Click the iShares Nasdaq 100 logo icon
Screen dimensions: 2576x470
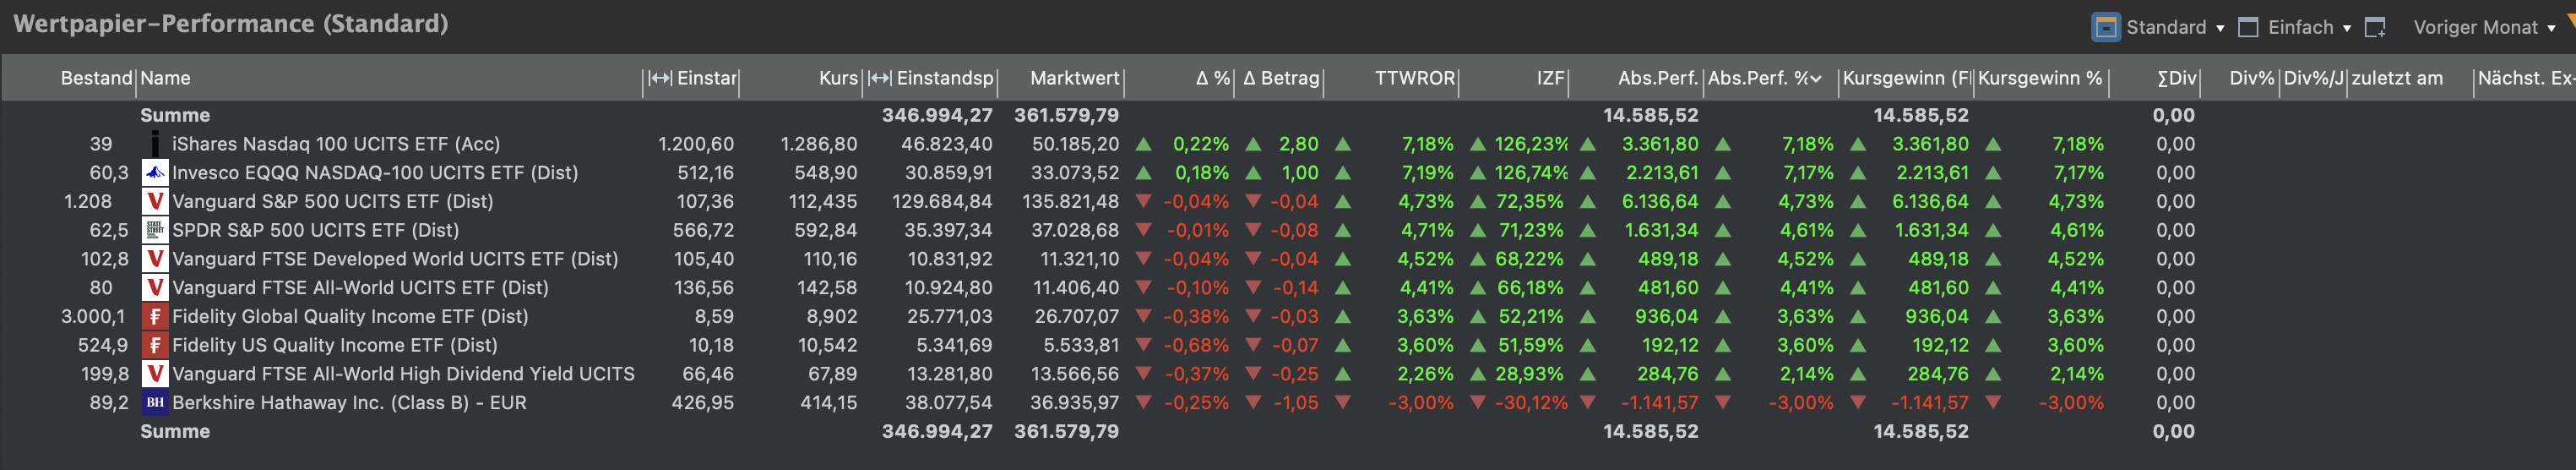point(155,144)
